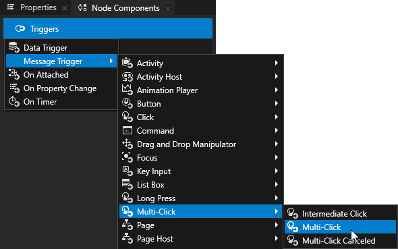The height and width of the screenshot is (249, 398).
Task: Click the List Box icon
Action: coord(127,184)
